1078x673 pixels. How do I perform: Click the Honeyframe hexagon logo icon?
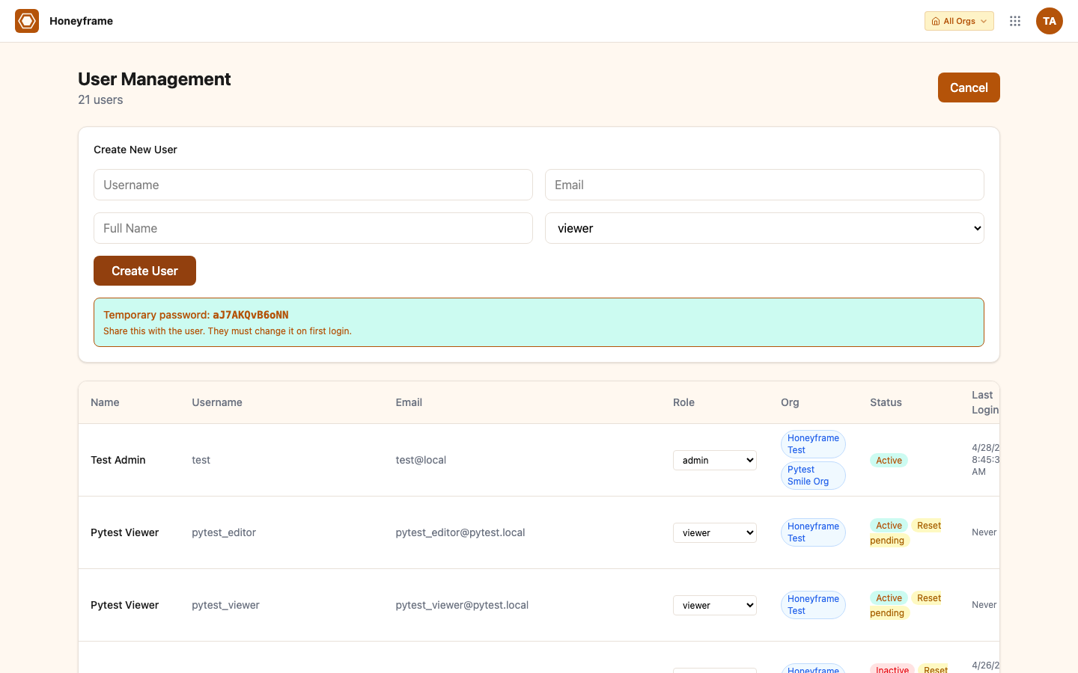click(x=27, y=21)
